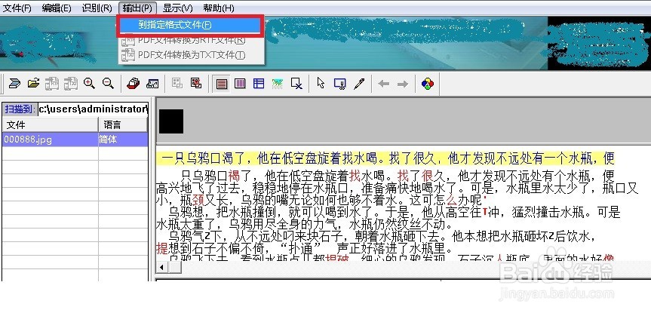
Task: Click red character 提 at line start
Action: (162, 249)
